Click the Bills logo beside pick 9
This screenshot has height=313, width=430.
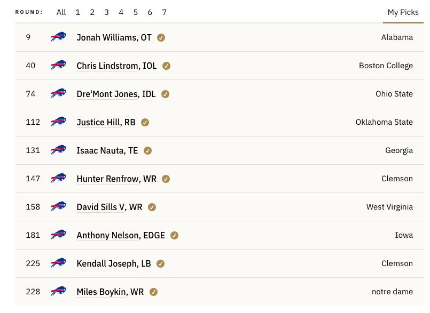(x=58, y=37)
